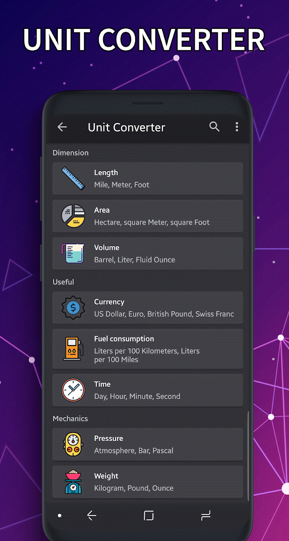The image size is (289, 541).
Task: Select the Area converter title
Action: tap(102, 210)
